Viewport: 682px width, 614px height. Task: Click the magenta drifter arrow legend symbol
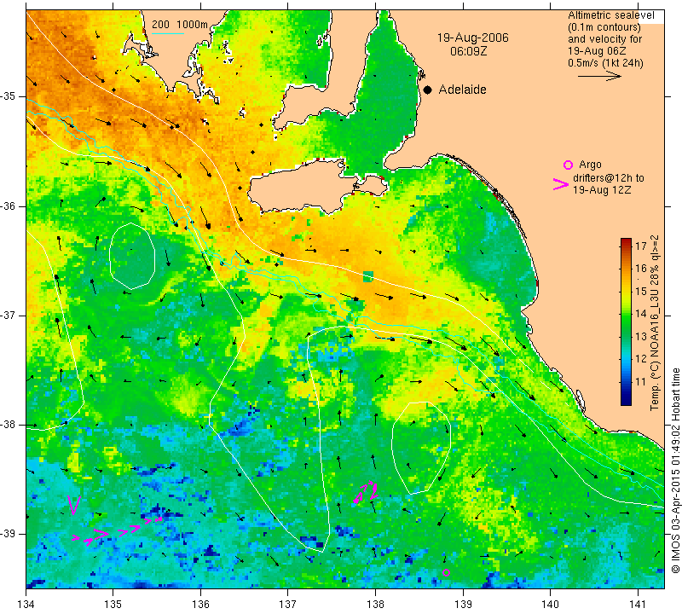[560, 184]
